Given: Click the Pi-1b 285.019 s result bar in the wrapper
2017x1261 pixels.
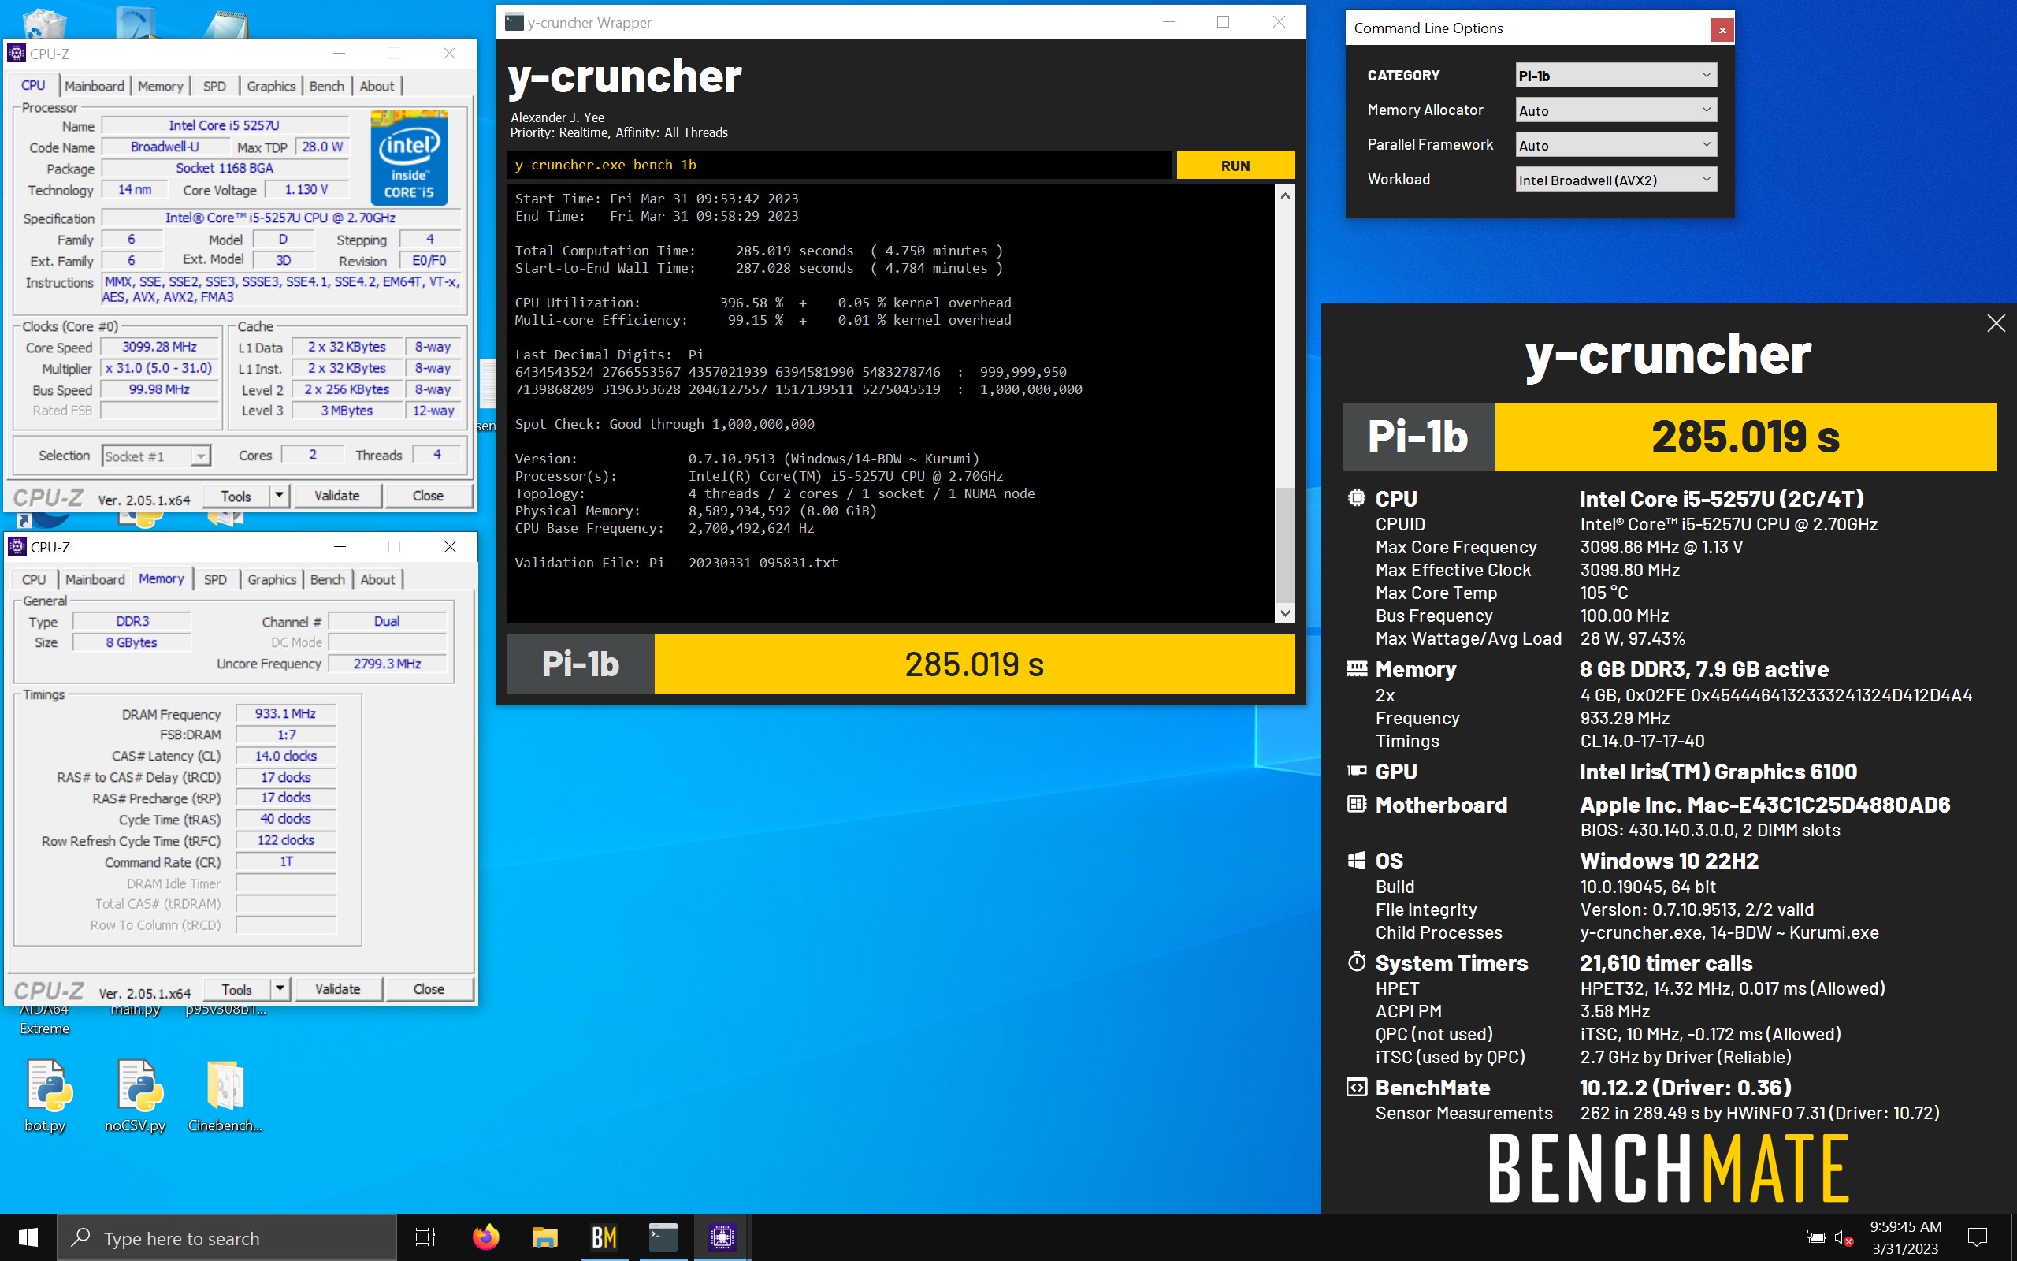Looking at the screenshot, I should [901, 664].
